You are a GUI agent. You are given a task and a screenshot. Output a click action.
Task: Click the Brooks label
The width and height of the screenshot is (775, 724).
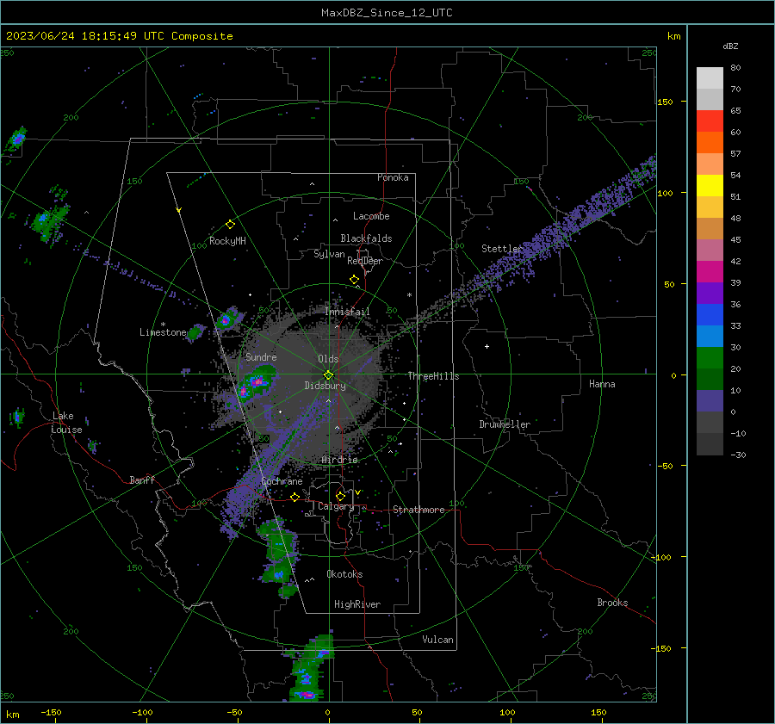tap(612, 603)
